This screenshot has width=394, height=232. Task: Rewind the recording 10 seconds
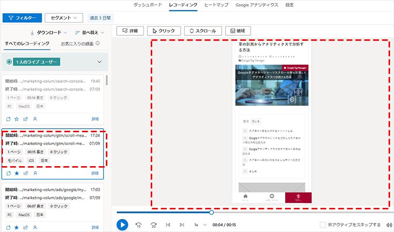pos(138,225)
